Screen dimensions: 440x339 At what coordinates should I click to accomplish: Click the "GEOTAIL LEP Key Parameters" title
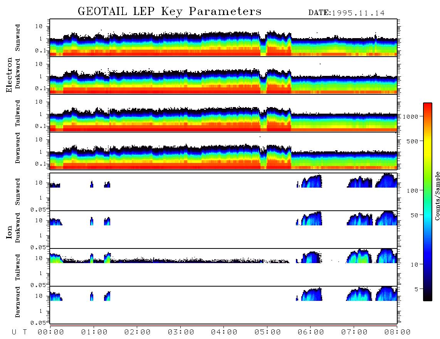[x=170, y=12]
